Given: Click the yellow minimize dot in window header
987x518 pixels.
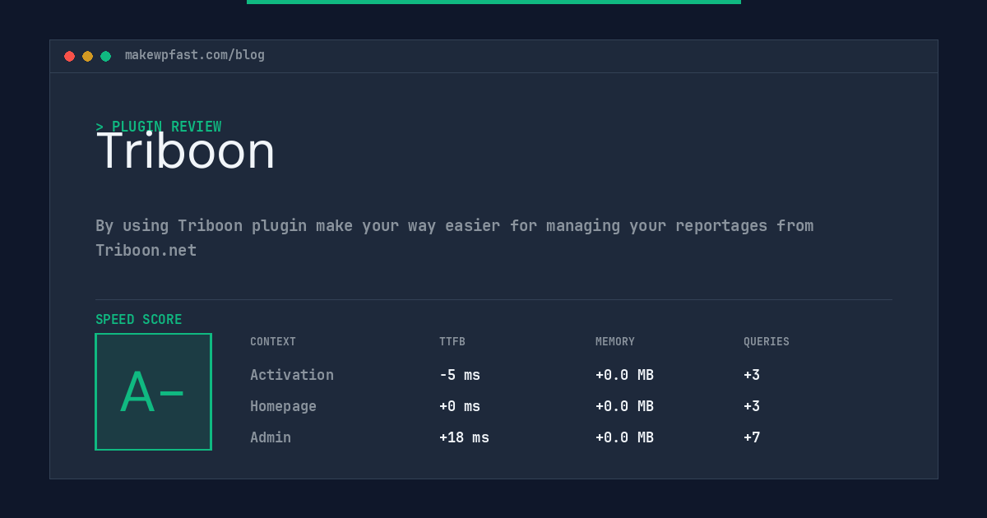Looking at the screenshot, I should point(87,56).
